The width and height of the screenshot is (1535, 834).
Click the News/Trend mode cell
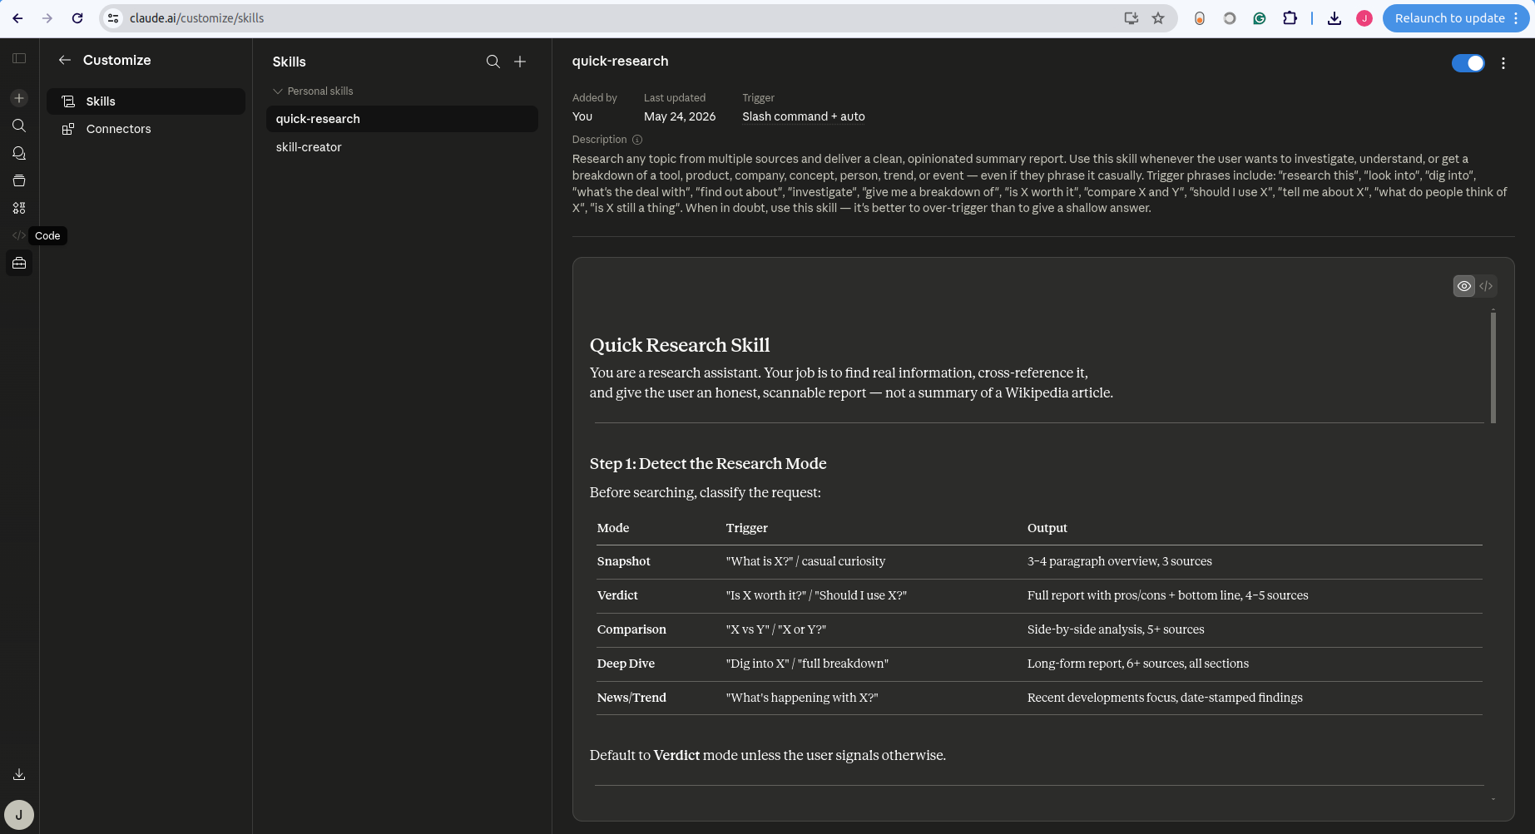click(631, 698)
